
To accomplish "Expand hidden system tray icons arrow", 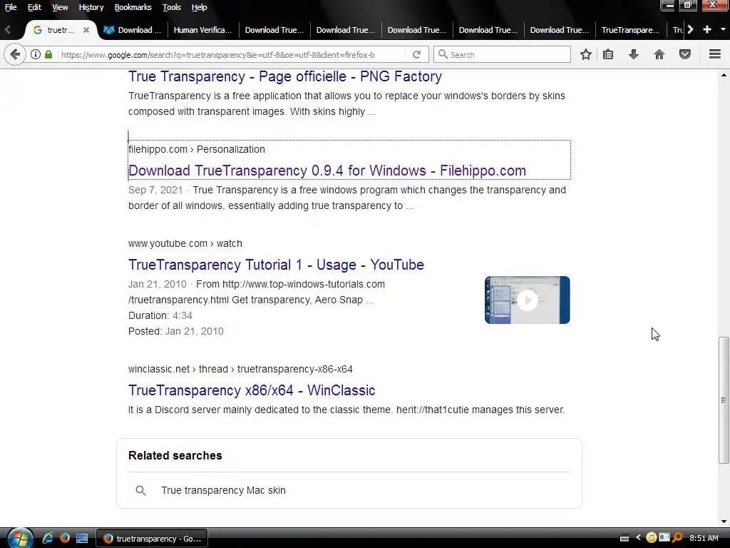I will pyautogui.click(x=638, y=538).
